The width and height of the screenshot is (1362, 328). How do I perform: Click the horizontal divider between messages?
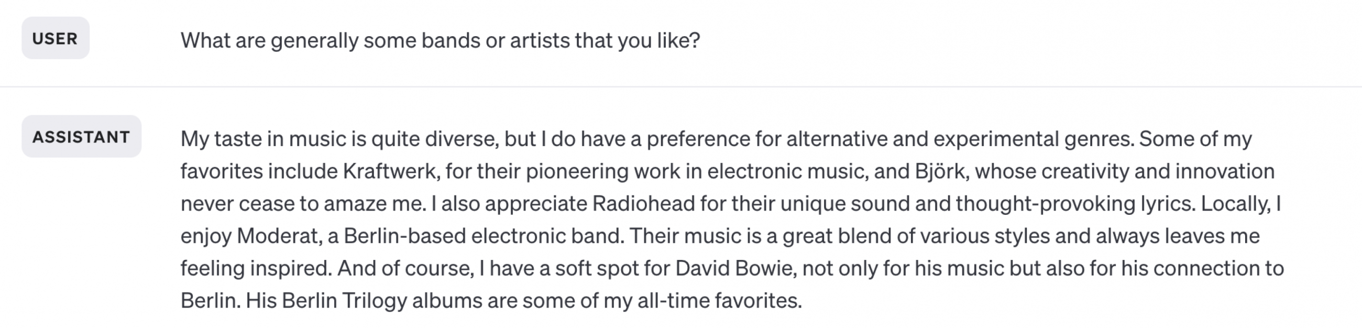(x=681, y=86)
